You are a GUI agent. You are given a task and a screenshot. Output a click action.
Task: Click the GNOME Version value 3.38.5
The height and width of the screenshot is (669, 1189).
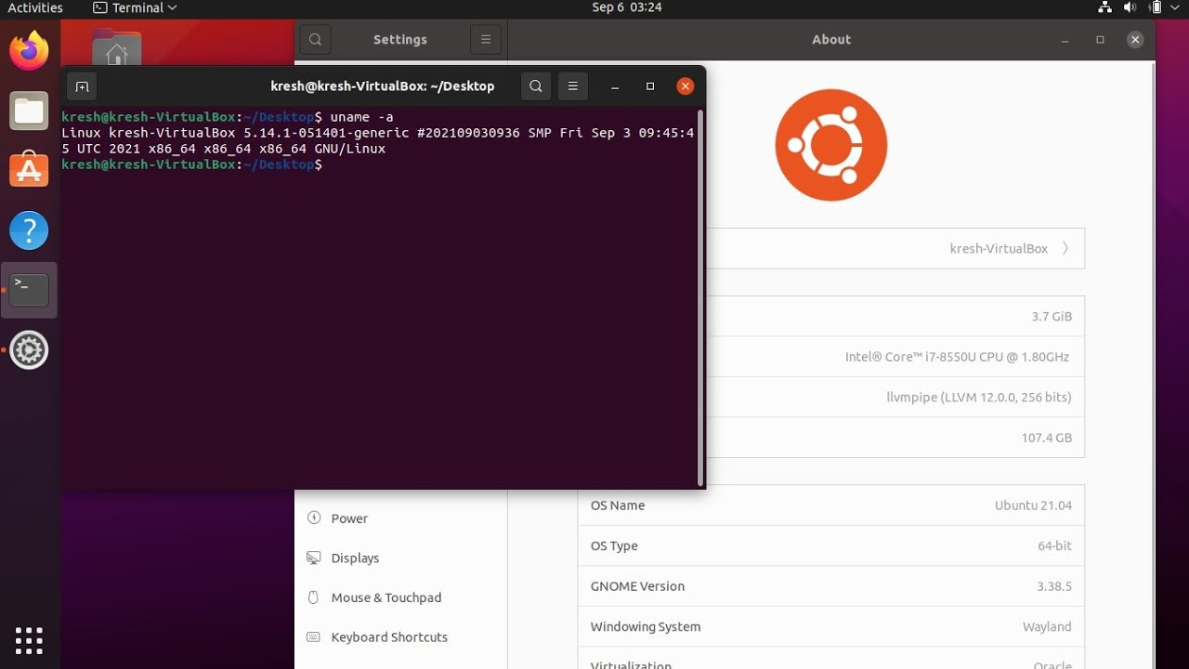[x=1054, y=586]
